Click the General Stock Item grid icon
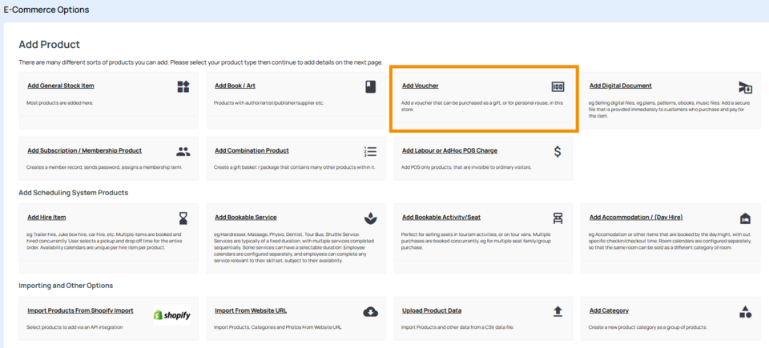 click(183, 86)
